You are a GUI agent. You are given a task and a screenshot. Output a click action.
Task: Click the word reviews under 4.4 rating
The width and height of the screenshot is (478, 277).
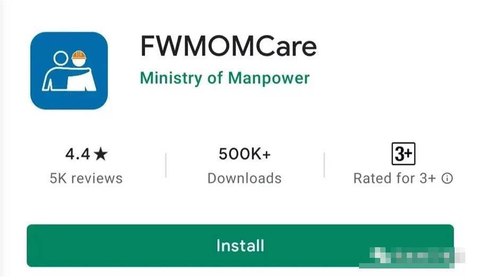tap(97, 179)
